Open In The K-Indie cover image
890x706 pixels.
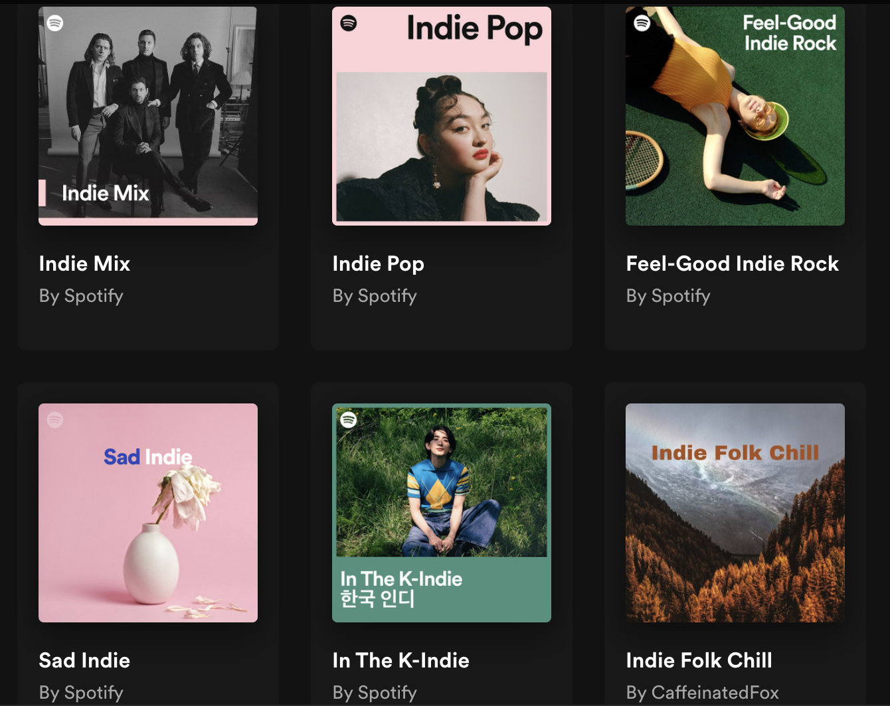442,513
